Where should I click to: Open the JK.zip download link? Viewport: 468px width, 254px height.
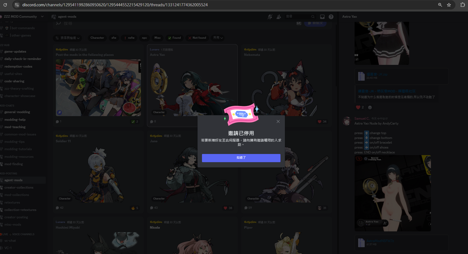[377, 74]
